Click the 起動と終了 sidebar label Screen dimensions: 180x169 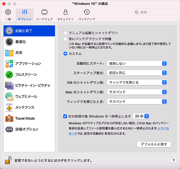point(24,31)
